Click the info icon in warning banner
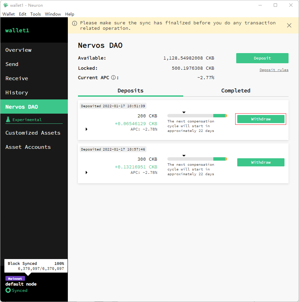 tap(74, 23)
